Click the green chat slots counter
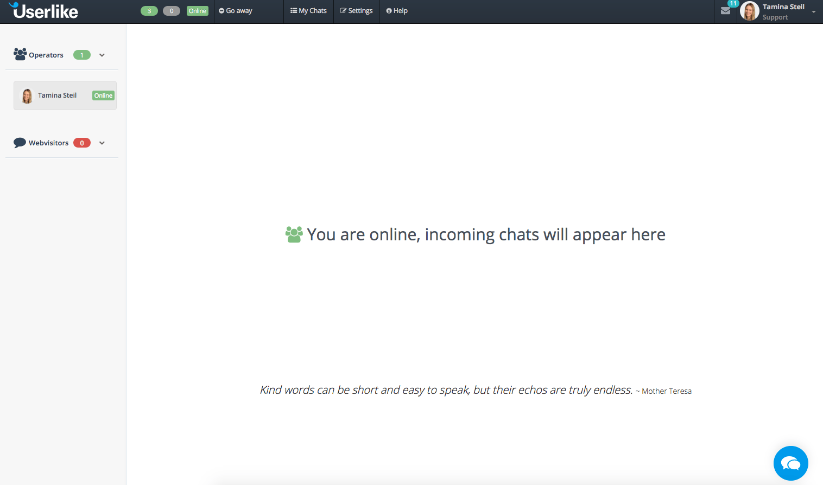Image resolution: width=823 pixels, height=485 pixels. click(149, 10)
